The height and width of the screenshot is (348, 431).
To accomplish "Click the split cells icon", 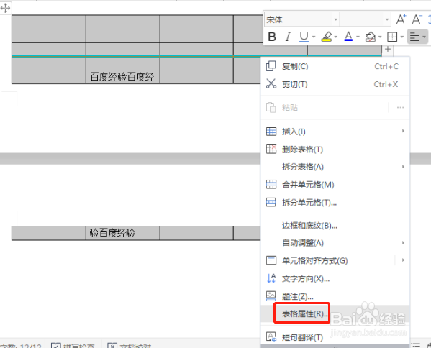I will pyautogui.click(x=271, y=203).
